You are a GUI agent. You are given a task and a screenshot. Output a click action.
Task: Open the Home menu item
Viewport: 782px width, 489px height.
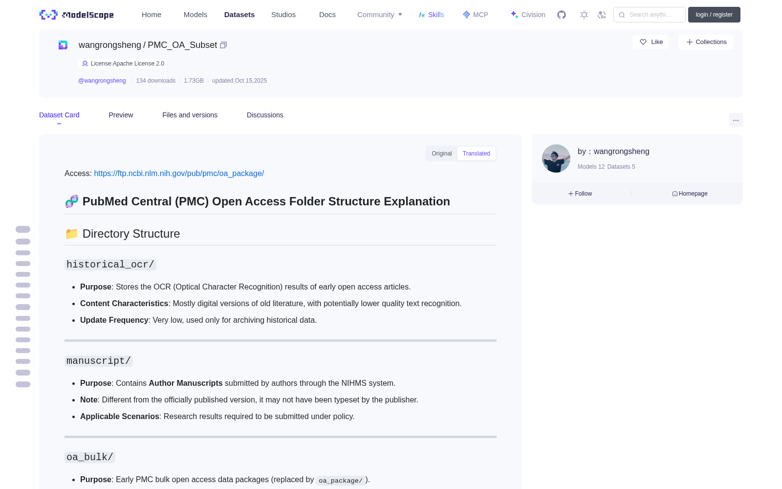(x=152, y=15)
